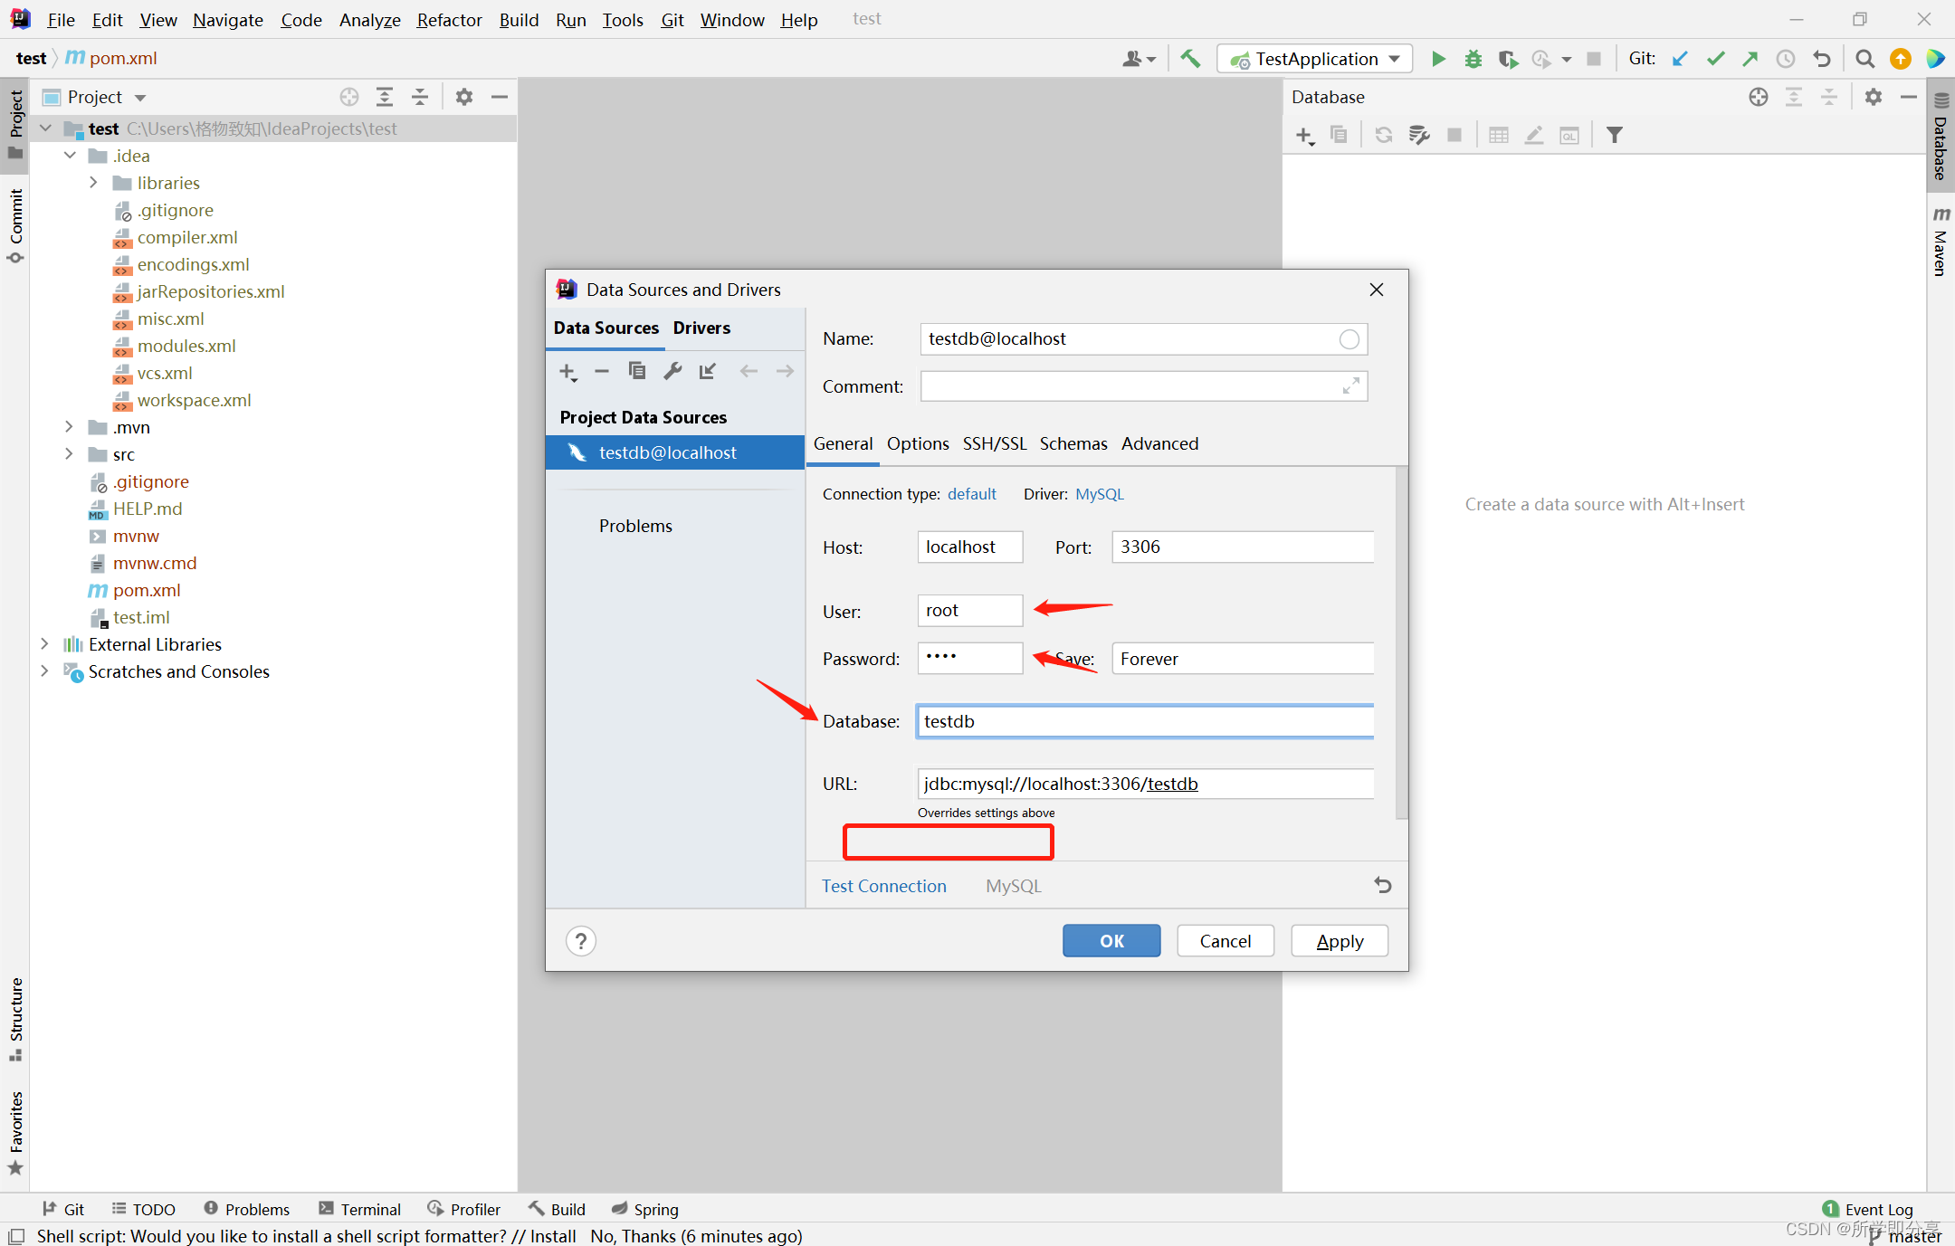Click the Make Global wrench icon
This screenshot has height=1246, width=1955.
(x=672, y=371)
